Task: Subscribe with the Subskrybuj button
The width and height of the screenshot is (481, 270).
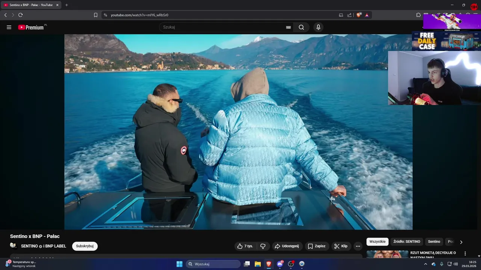Action: tap(85, 246)
